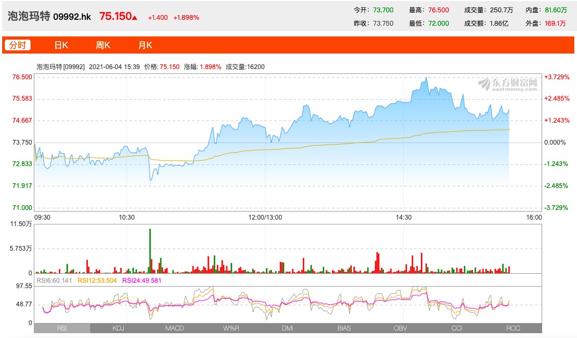577x338 pixels.
Task: Click 涨幅:1.898% above the chart
Action: 203,67
